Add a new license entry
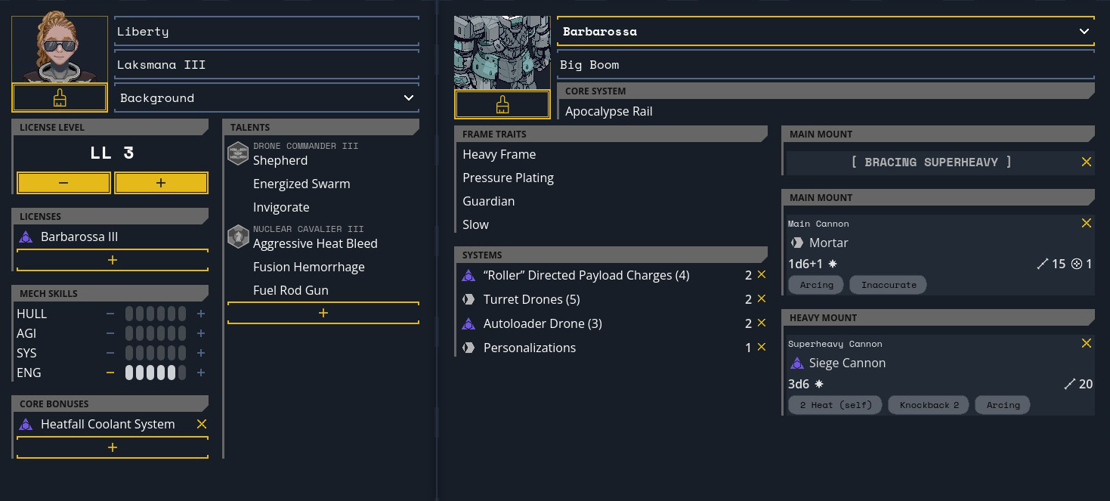Screen dimensions: 1110x501 (113, 260)
